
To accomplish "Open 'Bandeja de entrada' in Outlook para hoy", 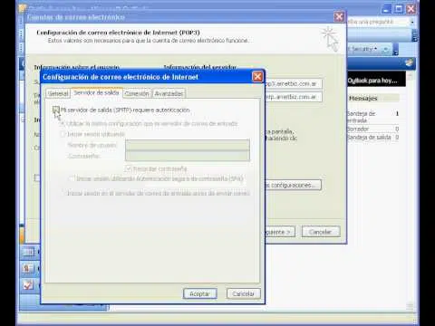I will pos(361,117).
